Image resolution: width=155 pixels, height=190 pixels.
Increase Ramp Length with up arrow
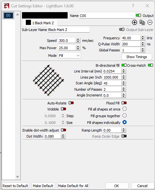pyautogui.click(x=123, y=129)
